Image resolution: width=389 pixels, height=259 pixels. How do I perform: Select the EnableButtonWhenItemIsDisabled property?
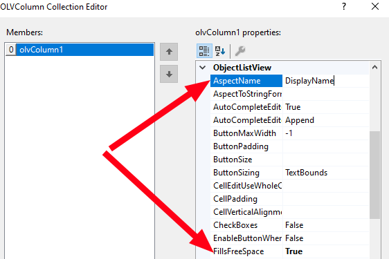[246, 238]
